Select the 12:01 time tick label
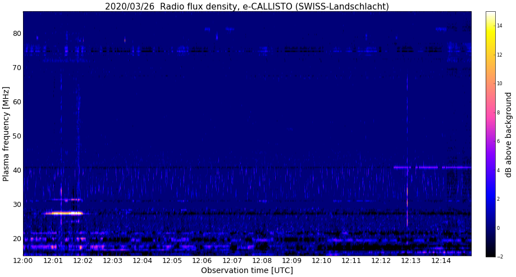 pyautogui.click(x=53, y=261)
